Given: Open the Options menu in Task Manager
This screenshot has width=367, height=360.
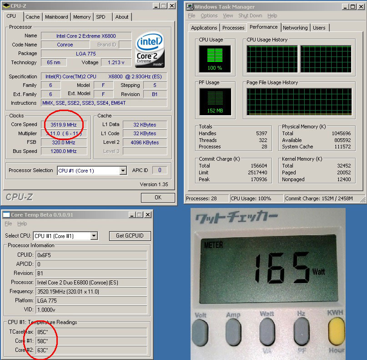Looking at the screenshot, I should click(209, 15).
